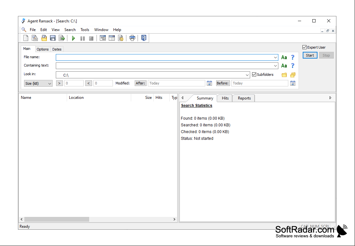Open the Search menu

[70, 30]
